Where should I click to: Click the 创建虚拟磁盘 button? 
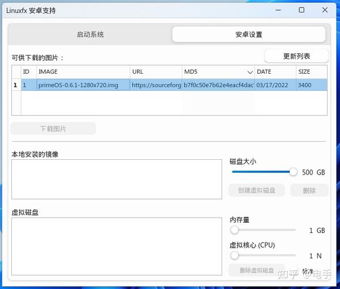[x=257, y=190]
